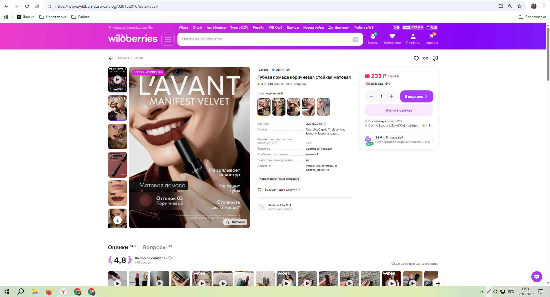Open Бренды in the top menu
550x297 pixels.
pos(293,28)
